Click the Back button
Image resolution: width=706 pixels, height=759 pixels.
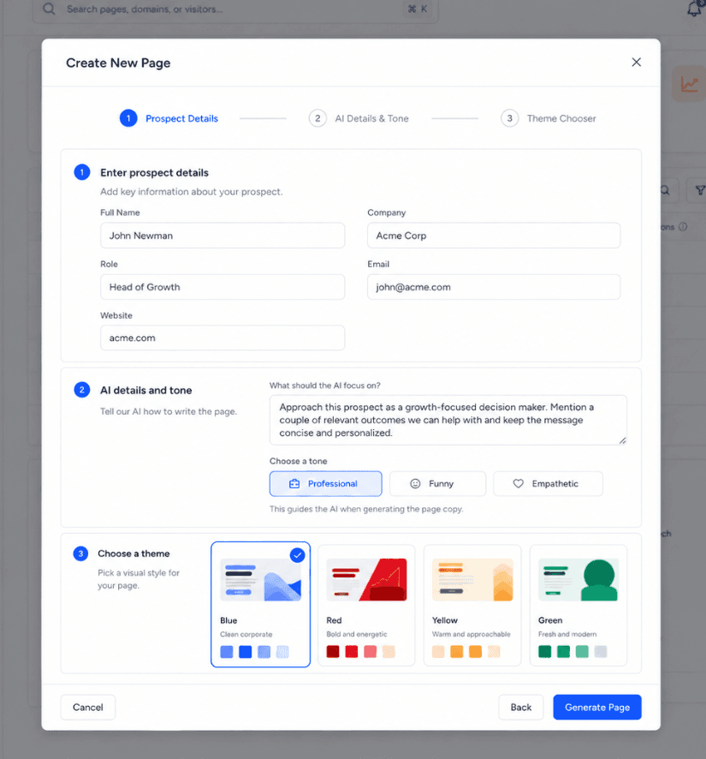click(521, 708)
